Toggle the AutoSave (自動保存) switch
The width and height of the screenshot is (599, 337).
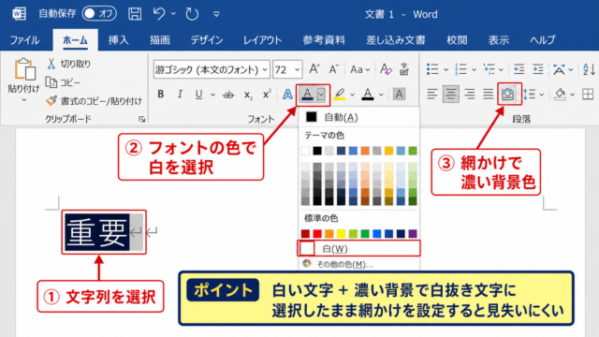pyautogui.click(x=99, y=14)
